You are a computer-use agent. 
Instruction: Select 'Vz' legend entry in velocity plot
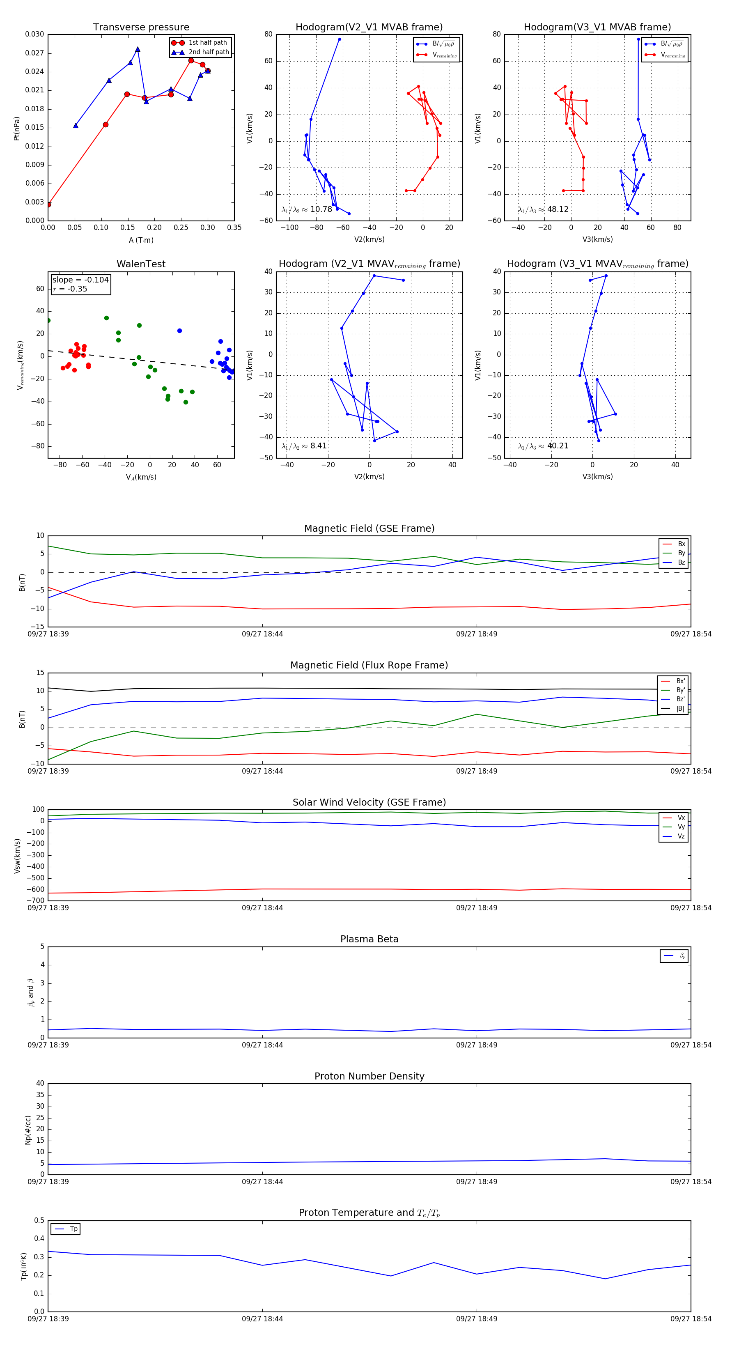coord(674,836)
